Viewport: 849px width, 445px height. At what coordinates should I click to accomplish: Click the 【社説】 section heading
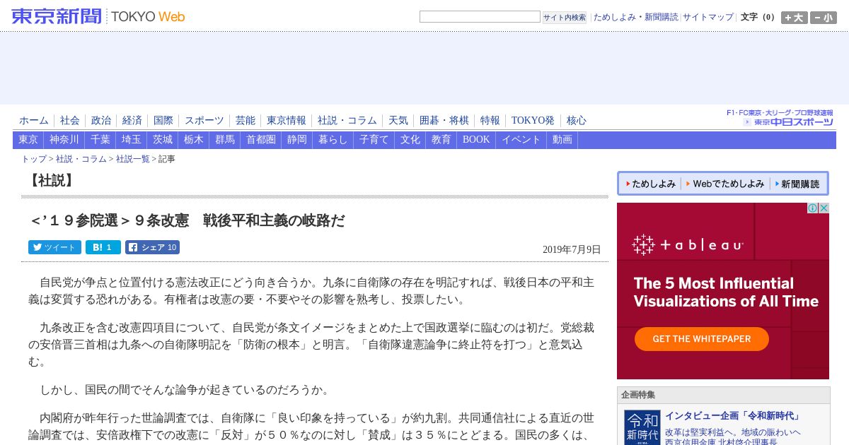pyautogui.click(x=51, y=181)
